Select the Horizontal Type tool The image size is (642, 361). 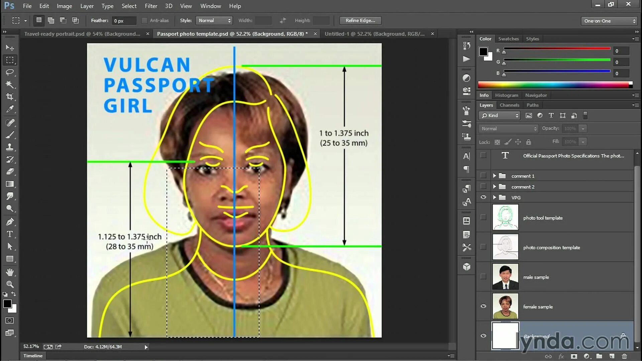[x=10, y=234]
